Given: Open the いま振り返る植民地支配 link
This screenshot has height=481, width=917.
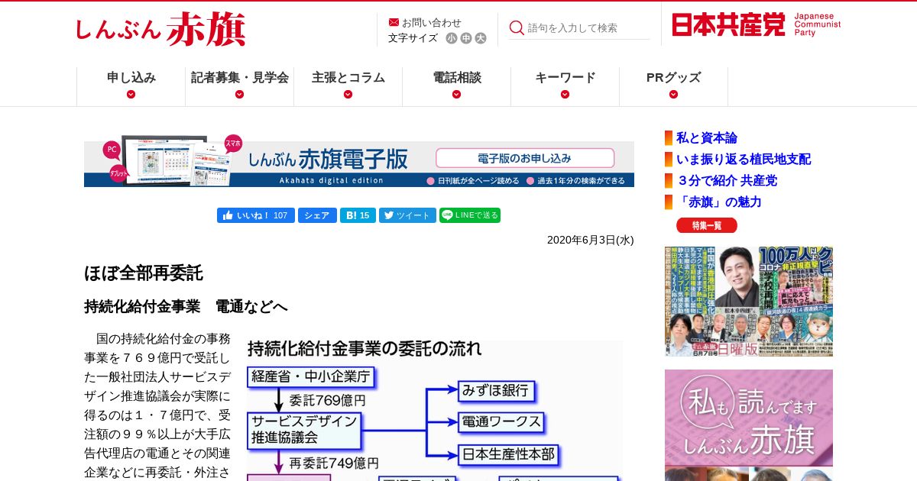Looking at the screenshot, I should click(744, 160).
